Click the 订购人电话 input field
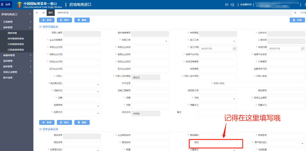The width and height of the screenshot is (306, 151). (x=286, y=77)
